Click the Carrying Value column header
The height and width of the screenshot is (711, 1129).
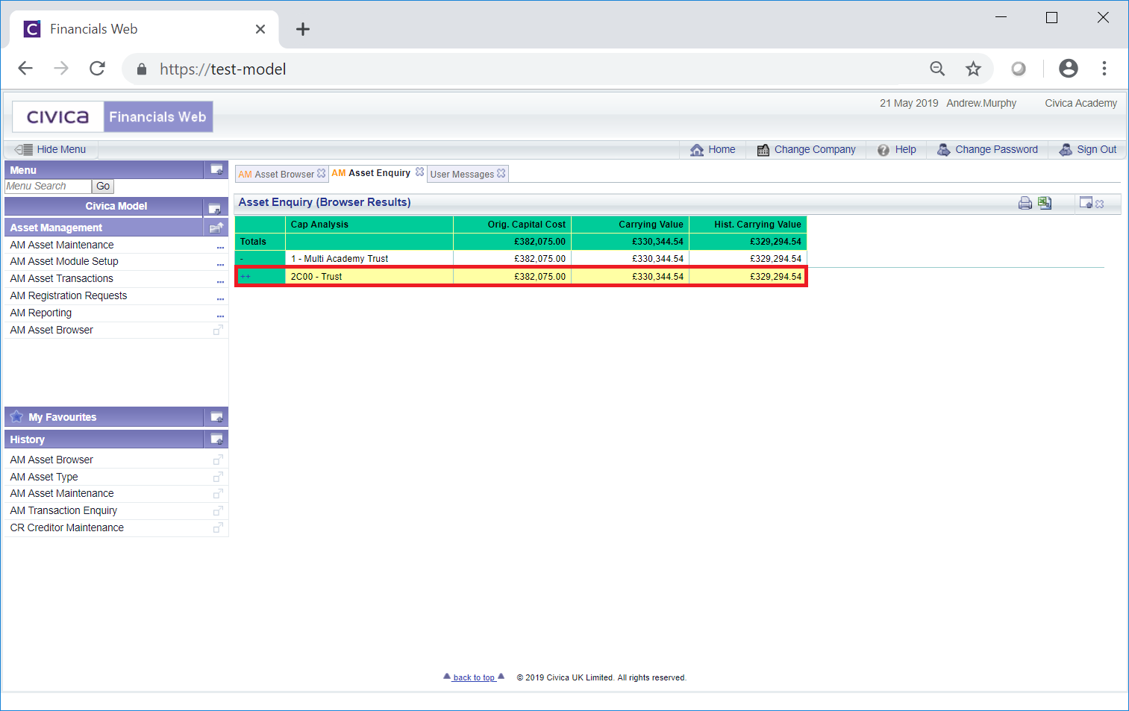[x=630, y=224]
